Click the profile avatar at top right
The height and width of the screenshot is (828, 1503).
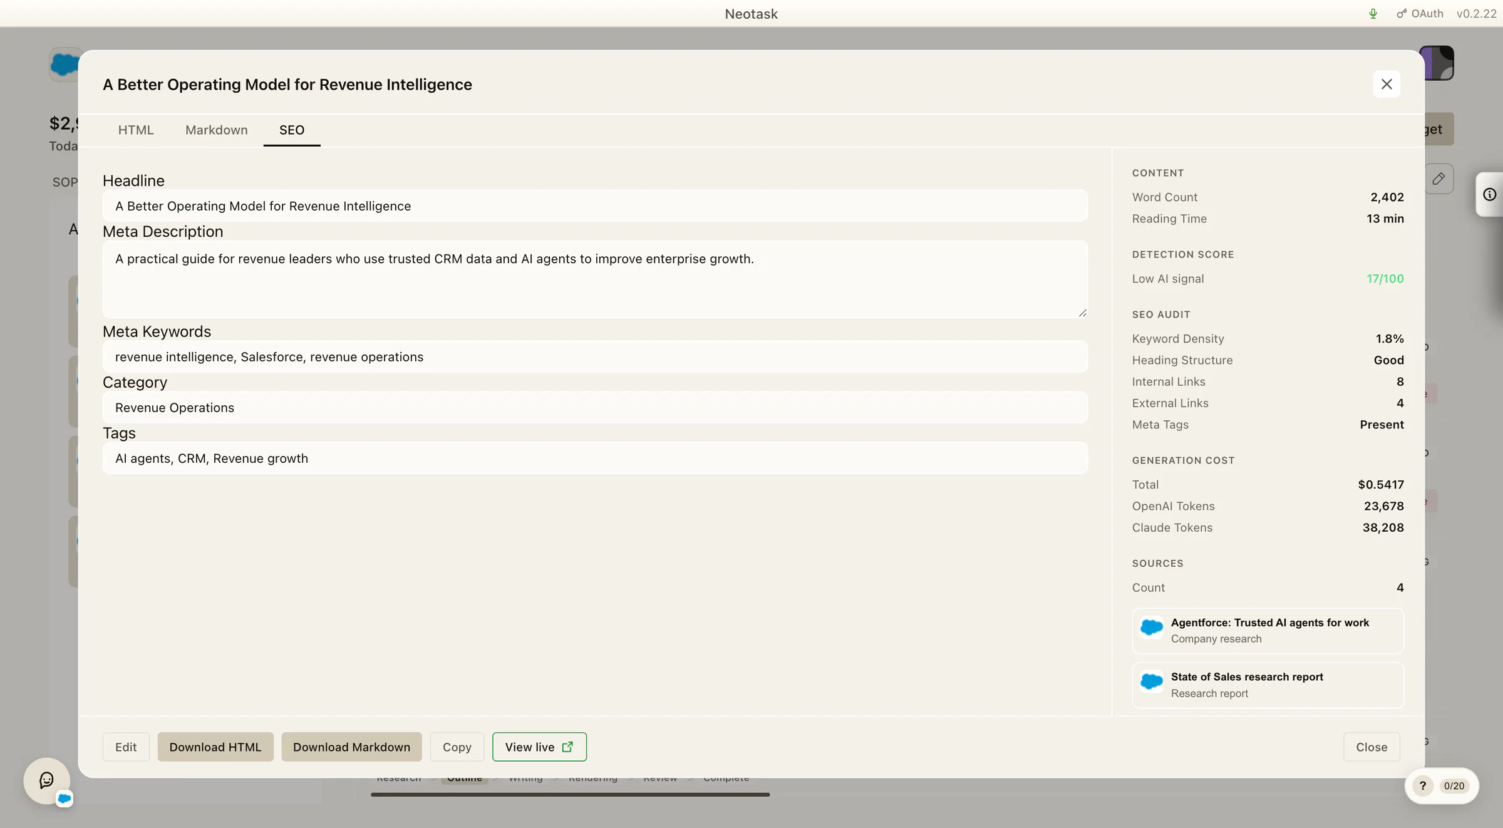click(1439, 63)
